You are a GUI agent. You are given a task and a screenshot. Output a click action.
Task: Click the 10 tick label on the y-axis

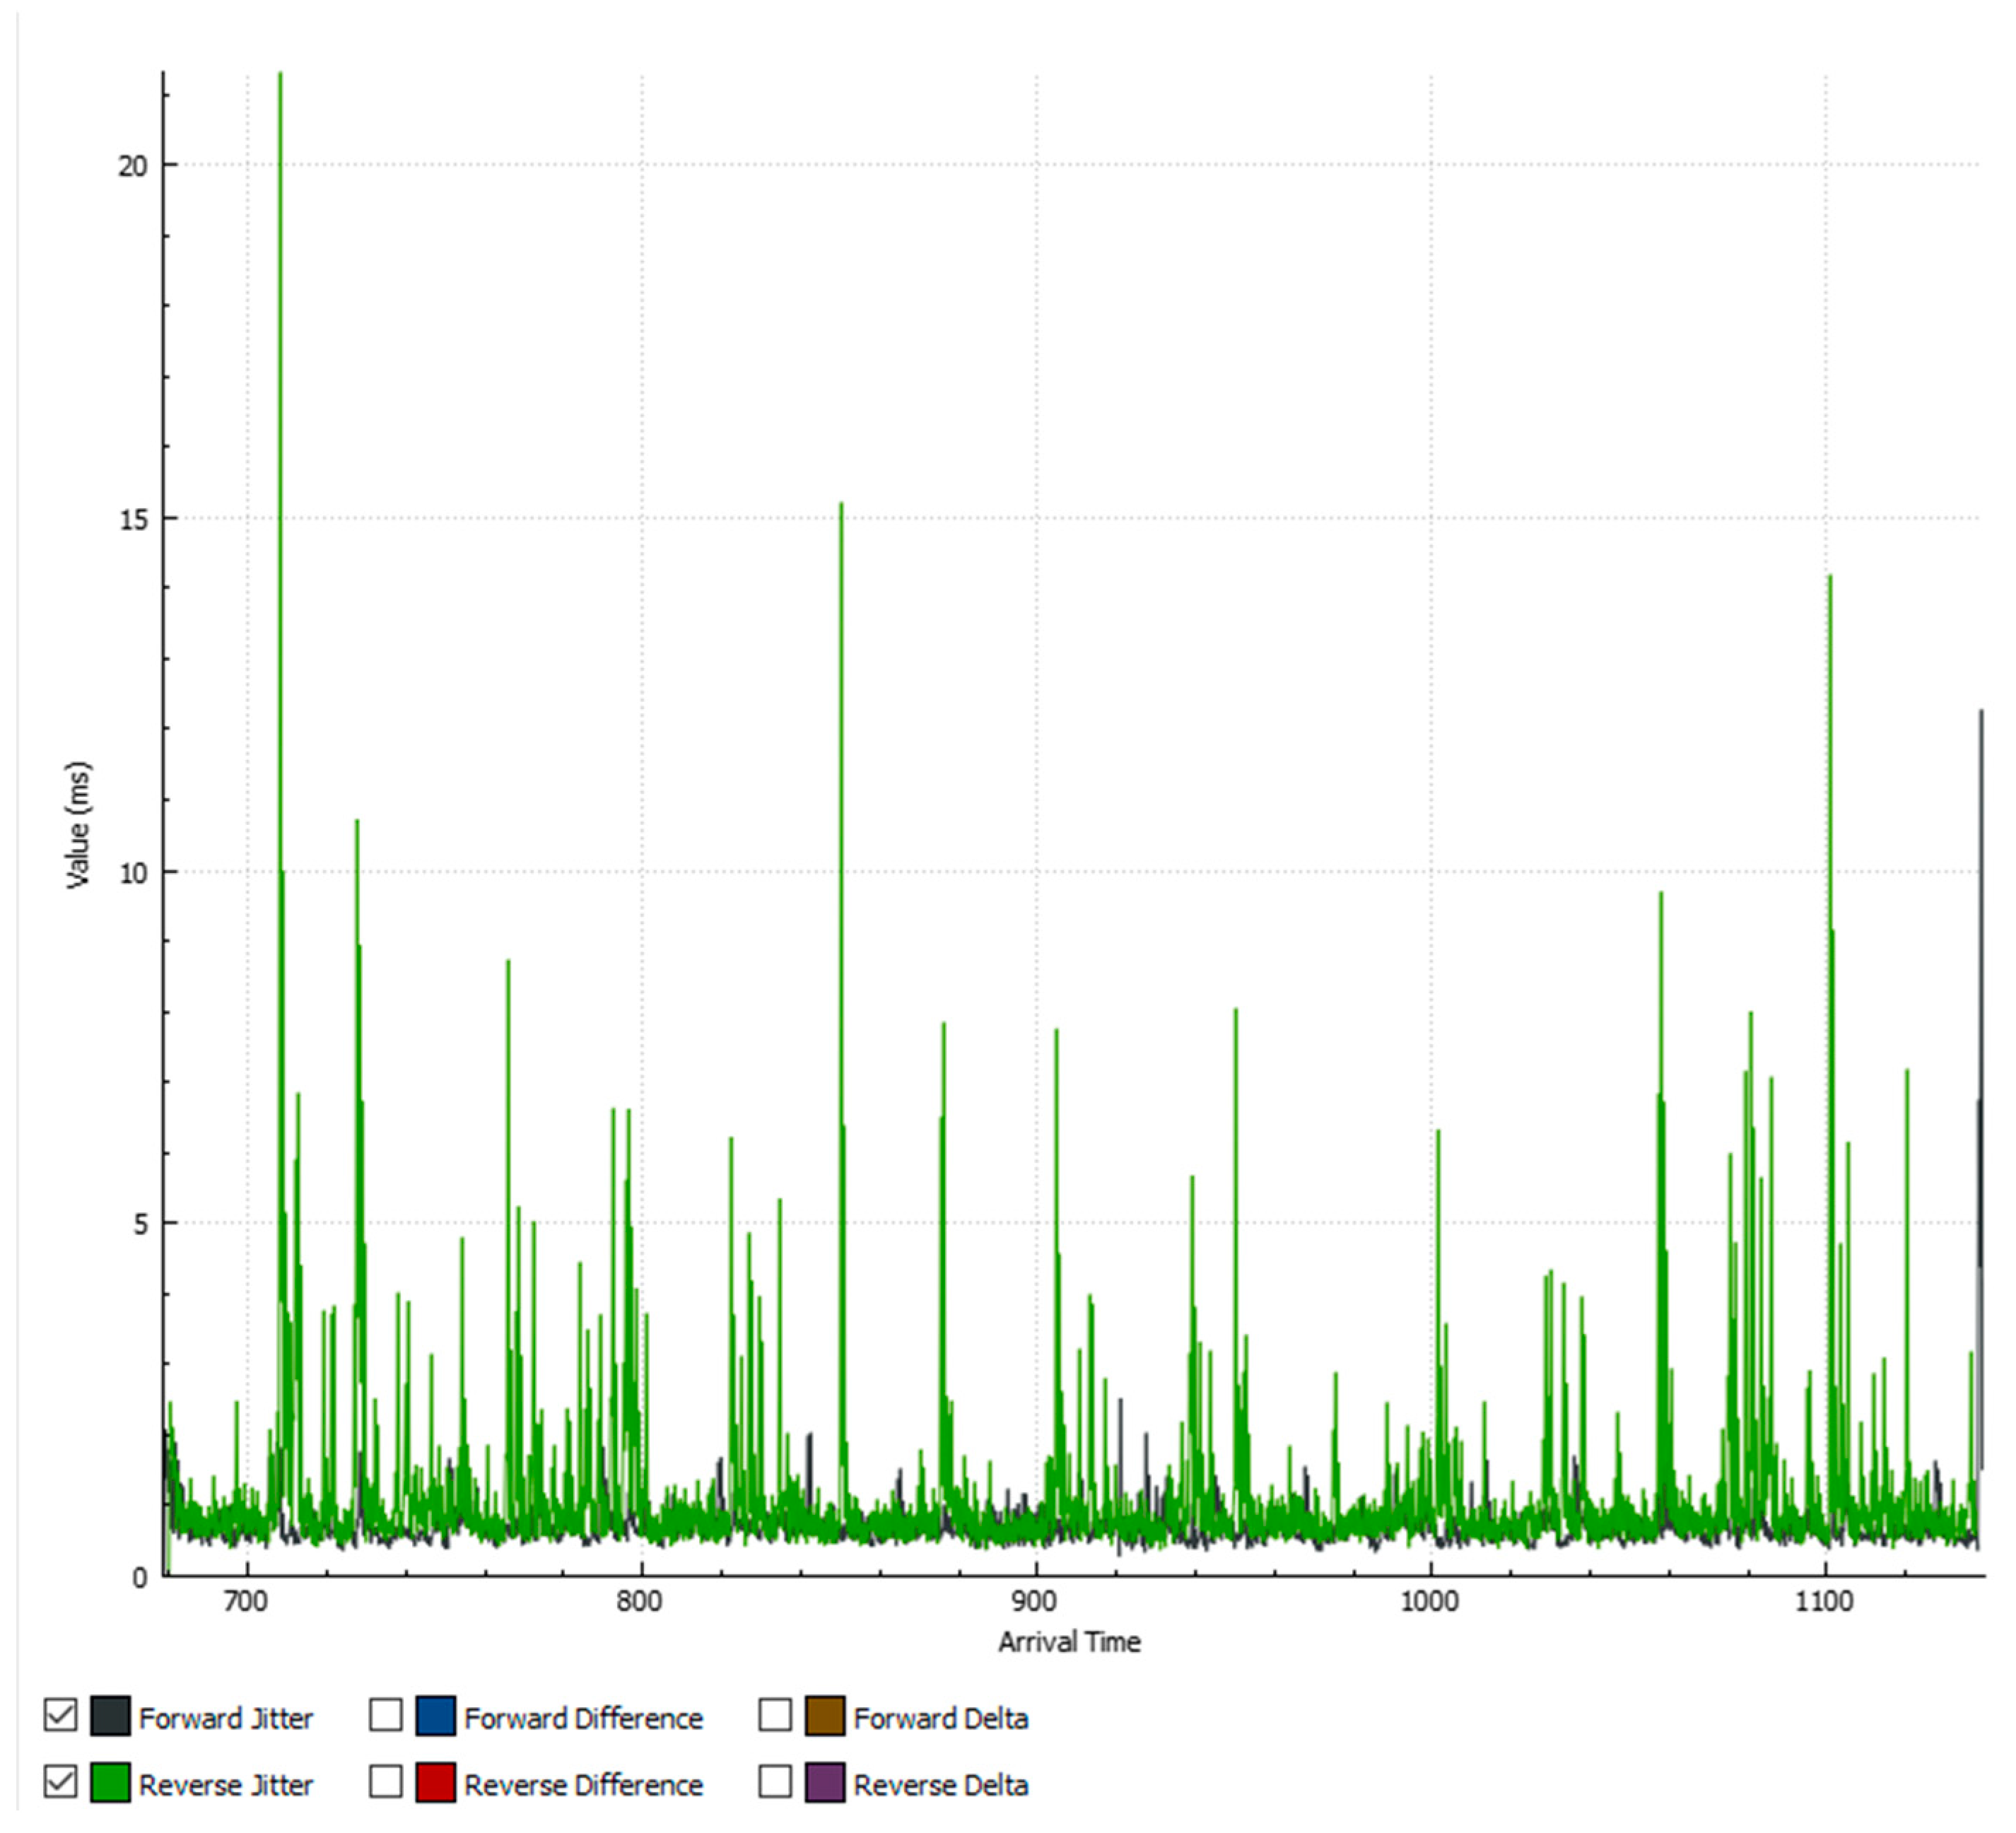point(133,873)
